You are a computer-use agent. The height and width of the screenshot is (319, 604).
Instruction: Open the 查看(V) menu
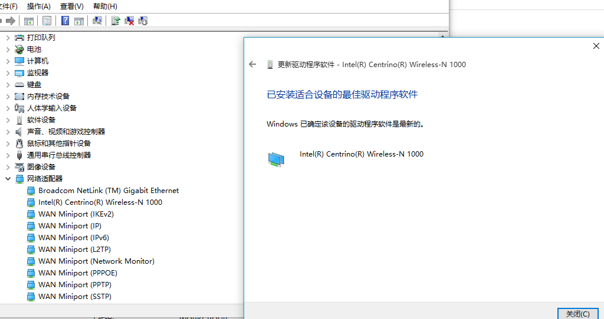[71, 6]
